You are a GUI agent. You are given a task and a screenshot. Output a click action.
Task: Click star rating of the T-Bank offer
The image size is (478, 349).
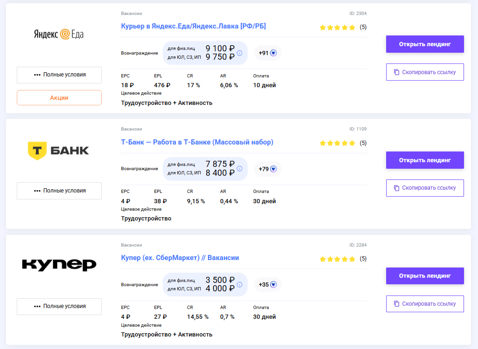coord(337,143)
